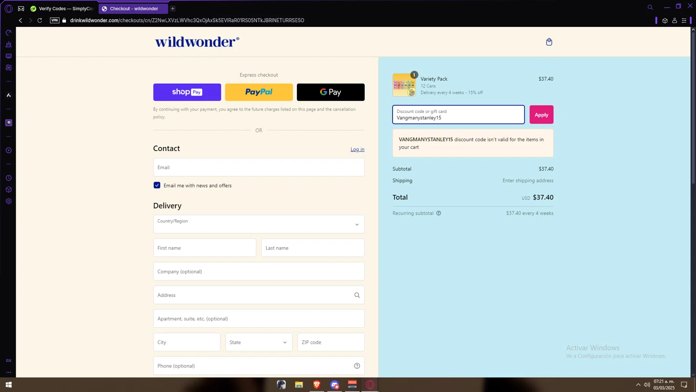The width and height of the screenshot is (696, 392).
Task: Open Brave browser from taskbar
Action: click(317, 385)
